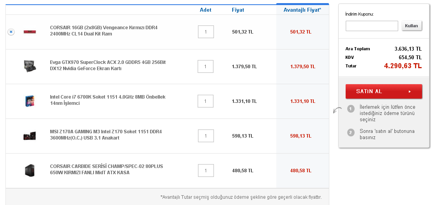431x205 pixels.
Task: Click the İndirim Kuponu coupon code field
Action: click(x=372, y=26)
